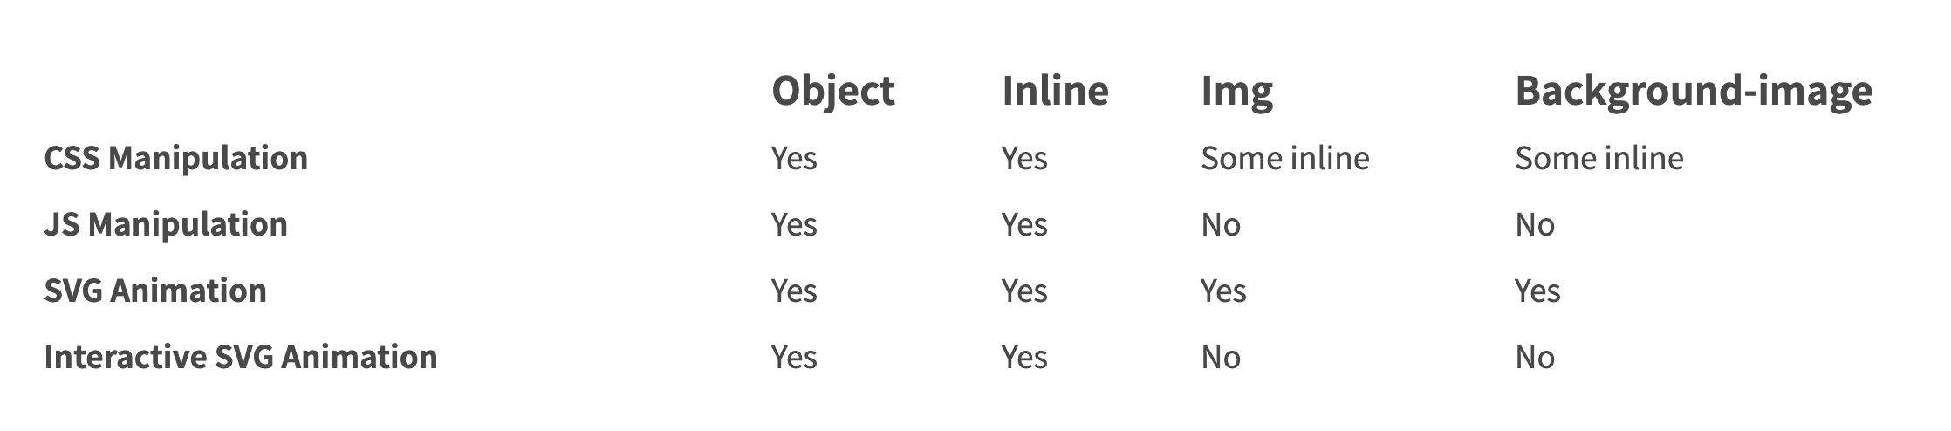1951x431 pixels.
Task: Click Yes for CSS Manipulation under Object
Action: tap(793, 159)
